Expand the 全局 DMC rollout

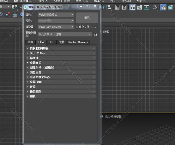[61, 82]
